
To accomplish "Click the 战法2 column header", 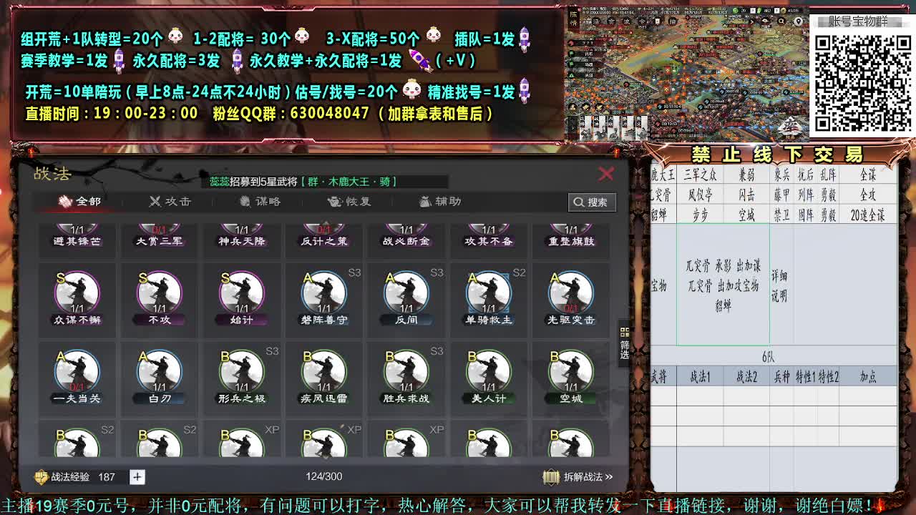I will point(746,377).
